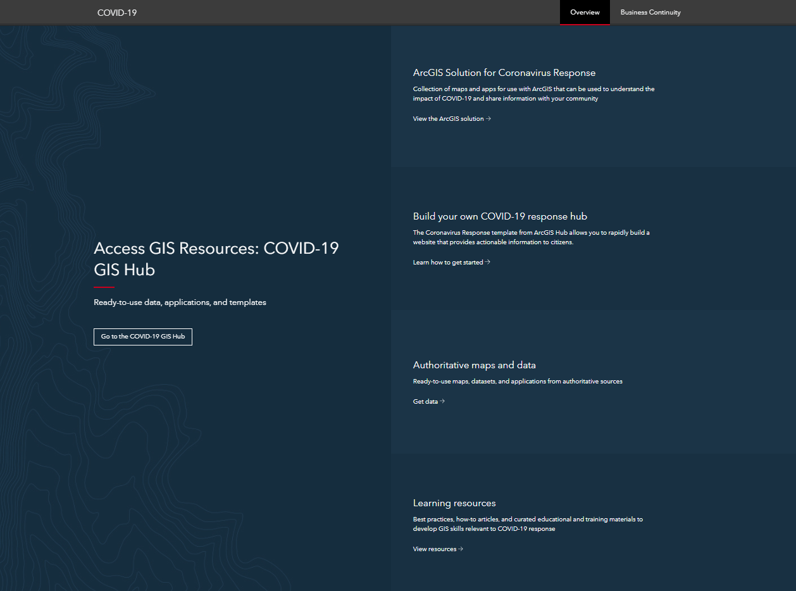Viewport: 796px width, 591px height.
Task: Open the View the ArcGIS solution link
Action: 447,118
